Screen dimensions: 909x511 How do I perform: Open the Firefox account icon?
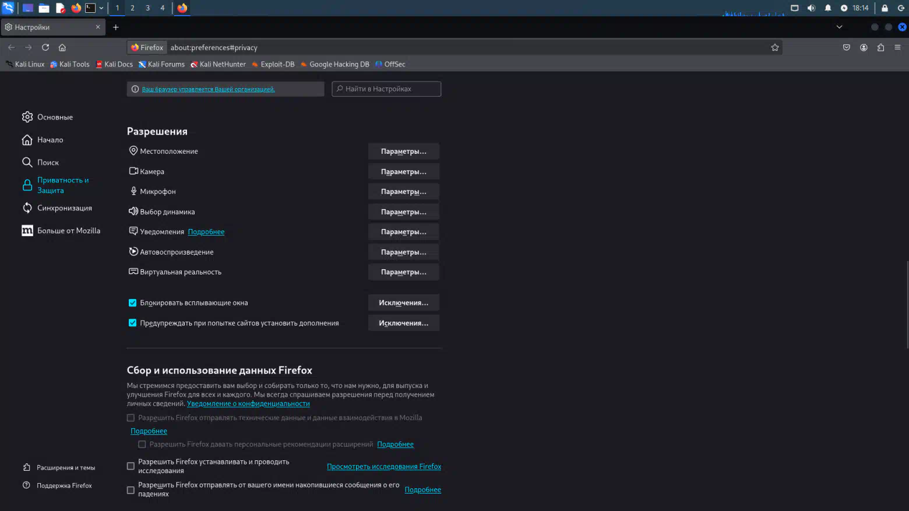864,47
